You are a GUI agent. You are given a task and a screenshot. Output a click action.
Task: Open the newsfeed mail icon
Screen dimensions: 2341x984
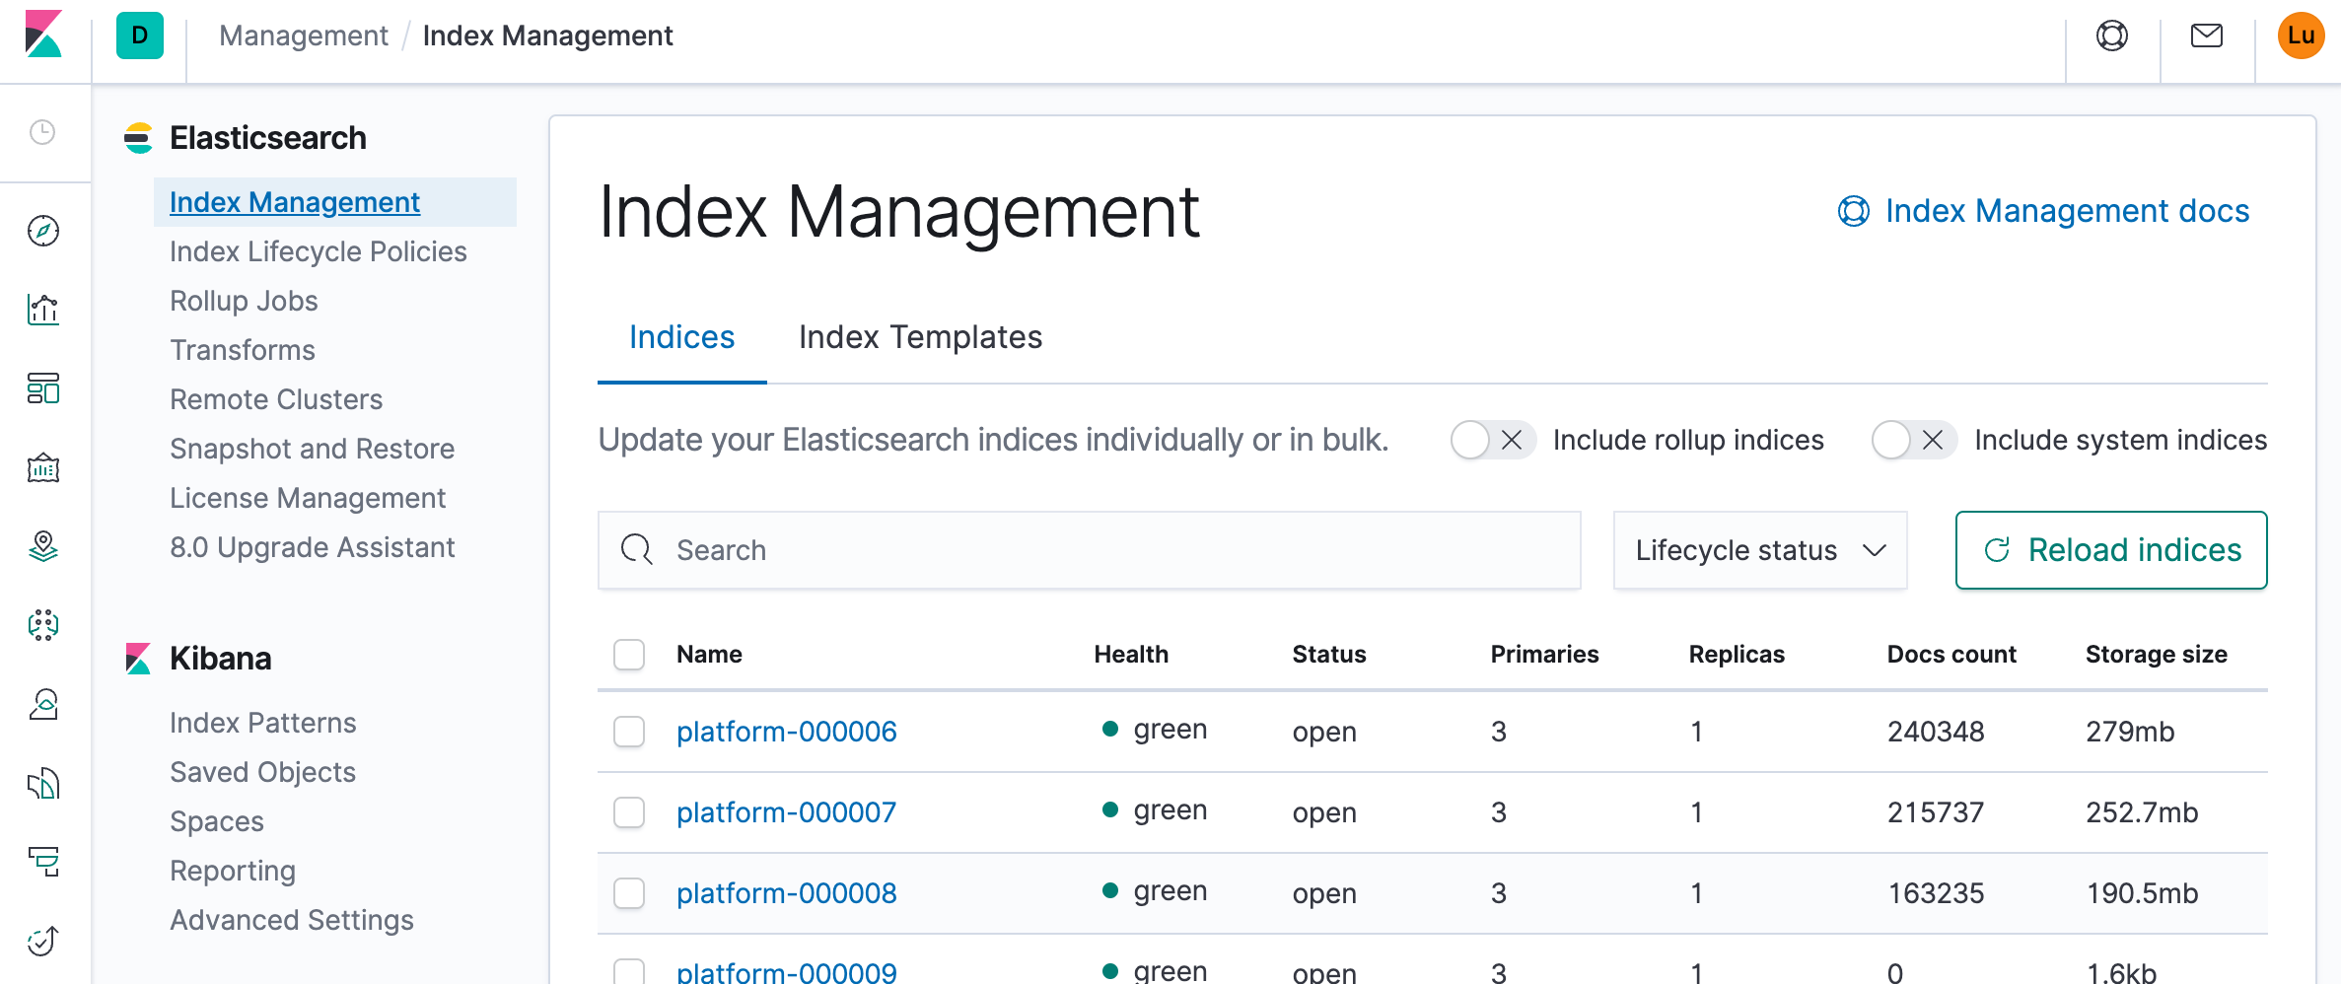point(2207,35)
